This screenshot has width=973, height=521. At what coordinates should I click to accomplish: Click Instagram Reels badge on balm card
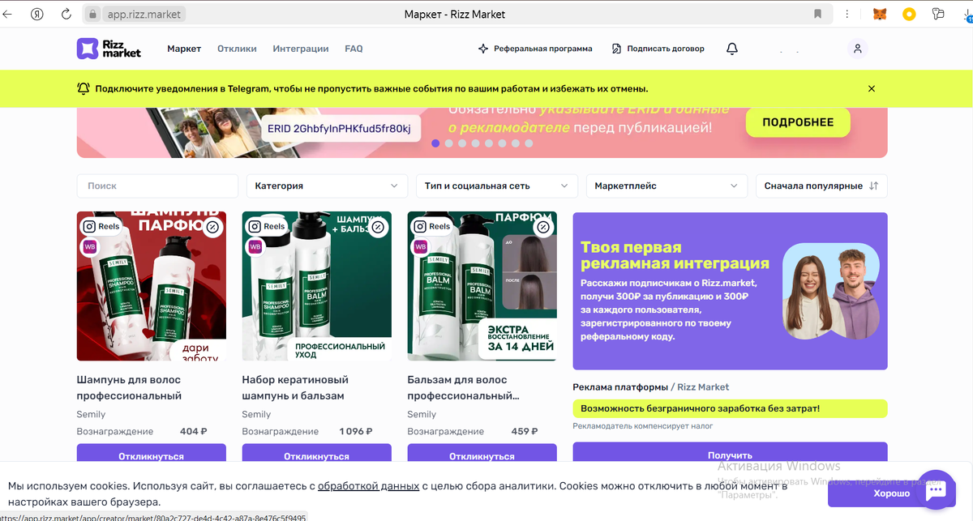pos(433,227)
